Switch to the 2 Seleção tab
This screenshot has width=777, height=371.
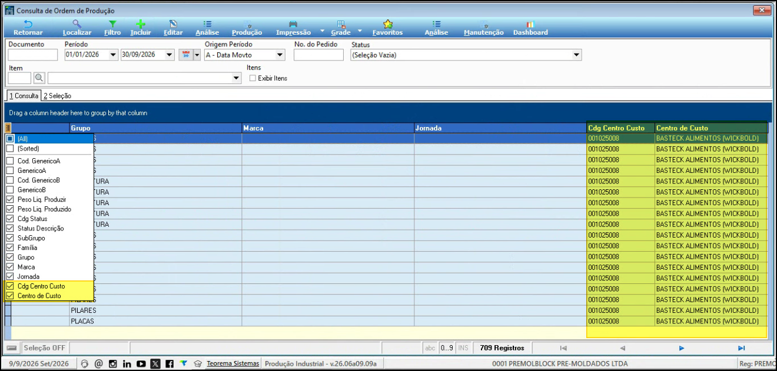58,96
